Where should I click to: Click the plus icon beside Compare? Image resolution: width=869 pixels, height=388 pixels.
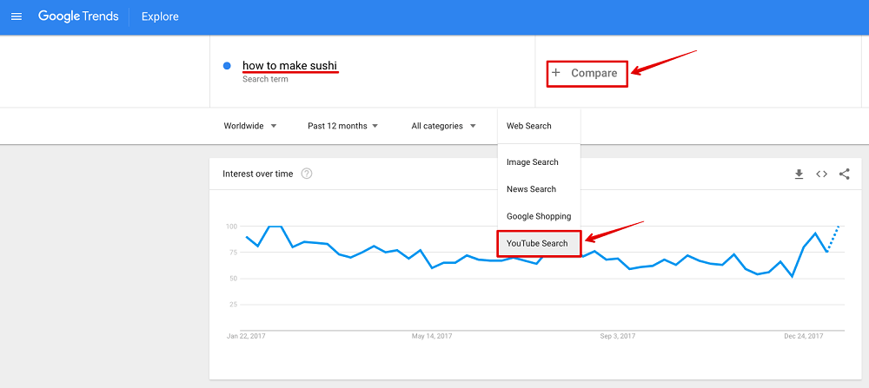click(556, 73)
